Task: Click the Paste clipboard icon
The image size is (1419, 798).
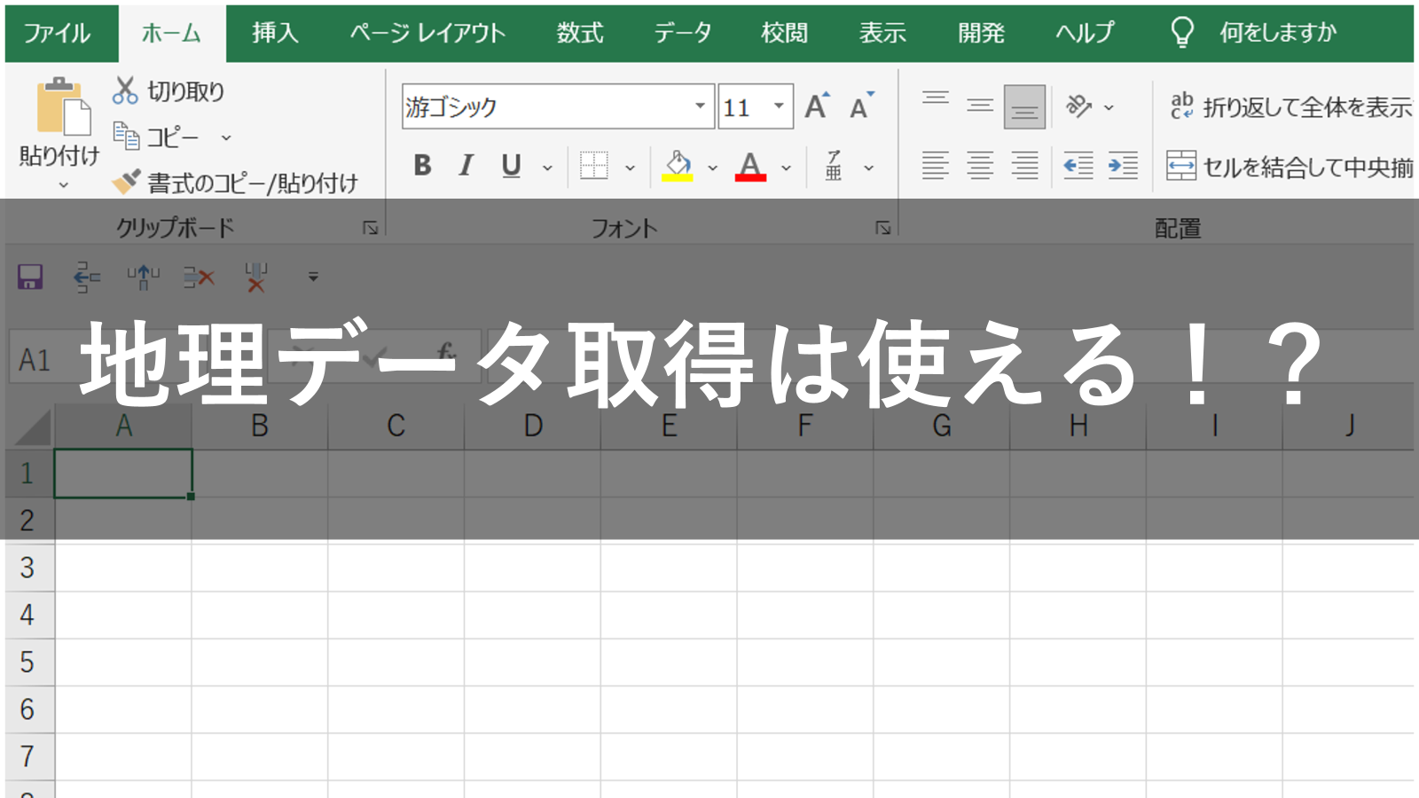Action: tap(64, 106)
